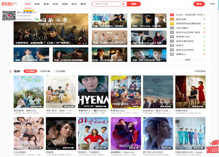
Task: Open the 美好爱情,精彩人生 poster
Action: tap(28, 92)
